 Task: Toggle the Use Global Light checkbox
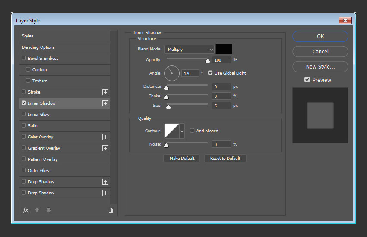pyautogui.click(x=211, y=73)
